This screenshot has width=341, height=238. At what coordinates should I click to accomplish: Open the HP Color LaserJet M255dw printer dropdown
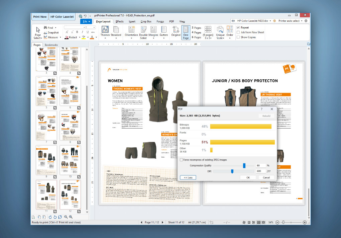(x=253, y=21)
